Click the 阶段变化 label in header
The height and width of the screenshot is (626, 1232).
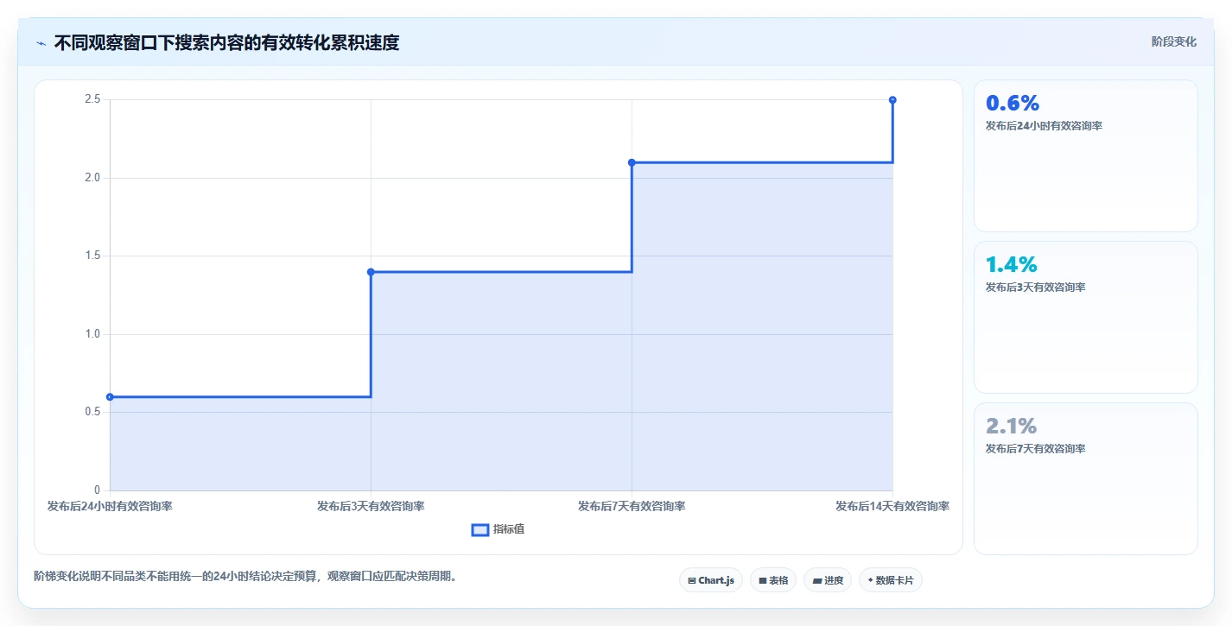tap(1174, 41)
